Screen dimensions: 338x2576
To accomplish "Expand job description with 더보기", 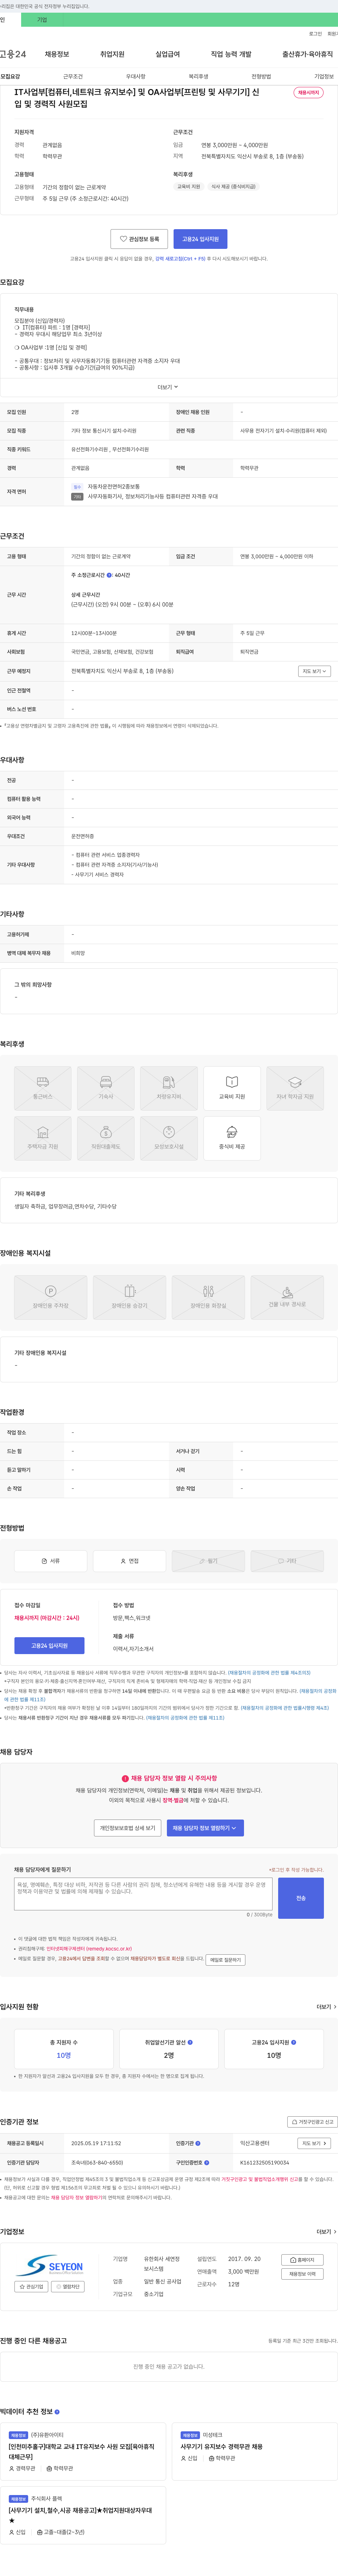I will coord(168,387).
